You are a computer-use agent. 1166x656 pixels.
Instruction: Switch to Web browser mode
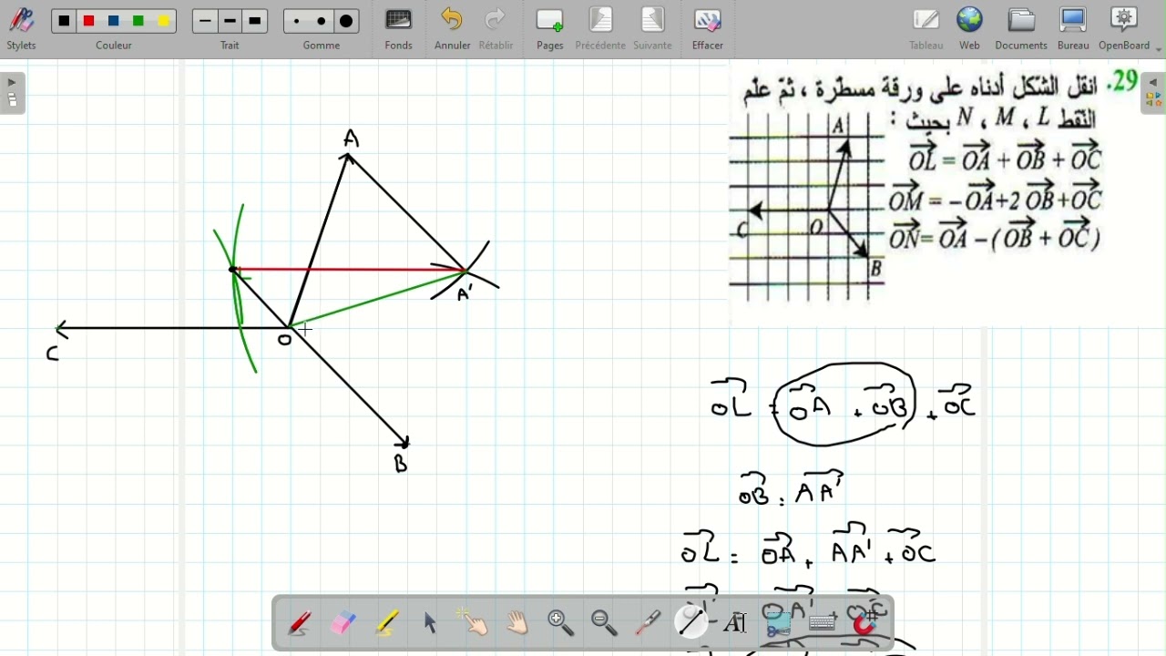[x=970, y=29]
